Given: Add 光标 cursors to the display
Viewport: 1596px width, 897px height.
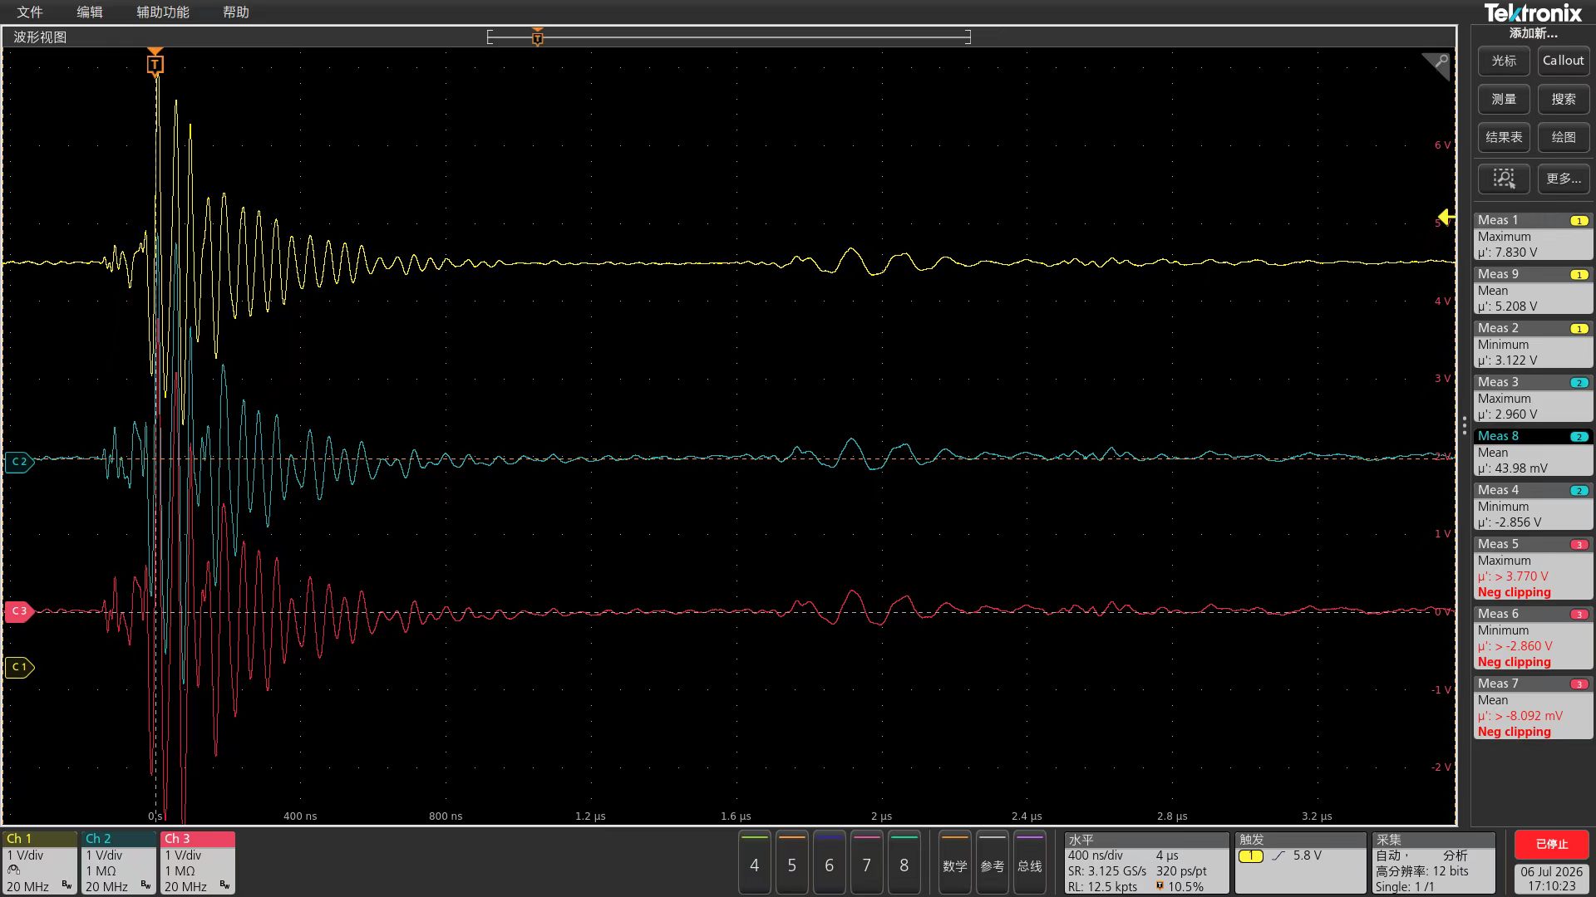Looking at the screenshot, I should point(1504,61).
